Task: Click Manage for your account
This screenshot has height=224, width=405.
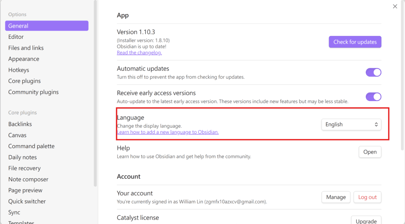Action: [x=336, y=197]
